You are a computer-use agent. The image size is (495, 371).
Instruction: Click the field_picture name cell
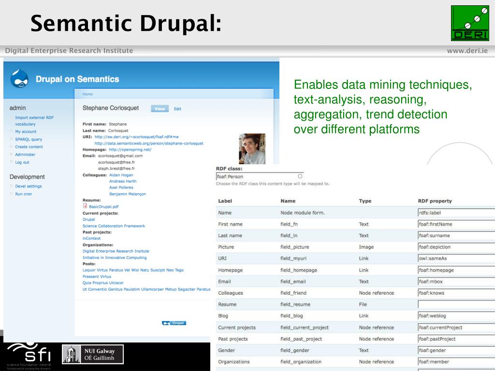pyautogui.click(x=294, y=247)
